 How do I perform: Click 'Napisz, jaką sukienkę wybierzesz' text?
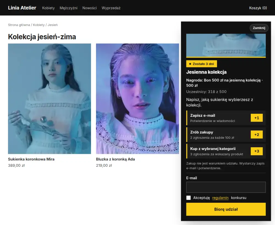click(x=219, y=102)
